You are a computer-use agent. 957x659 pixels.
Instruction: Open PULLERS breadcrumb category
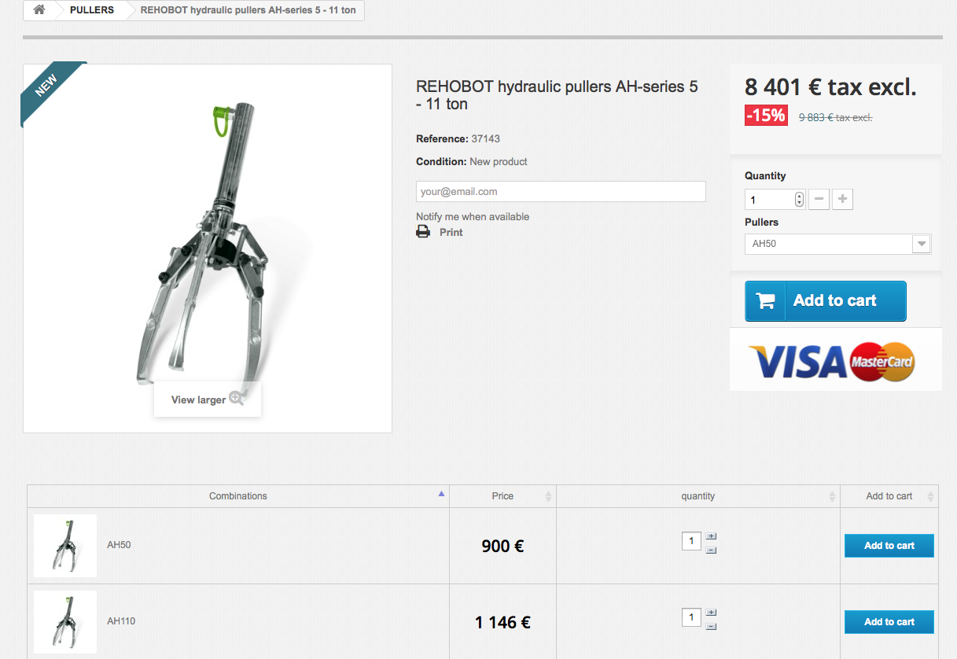point(92,10)
